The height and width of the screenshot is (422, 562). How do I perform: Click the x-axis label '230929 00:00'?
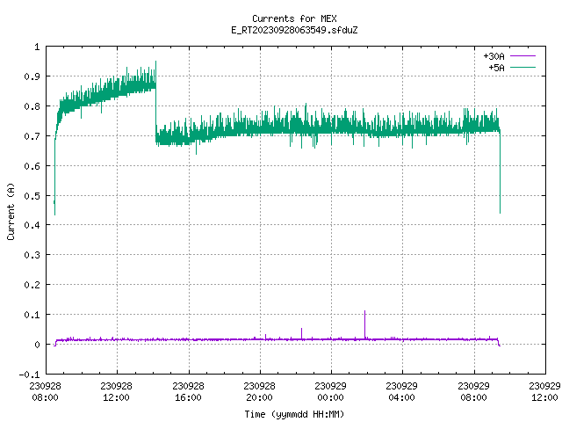click(330, 392)
